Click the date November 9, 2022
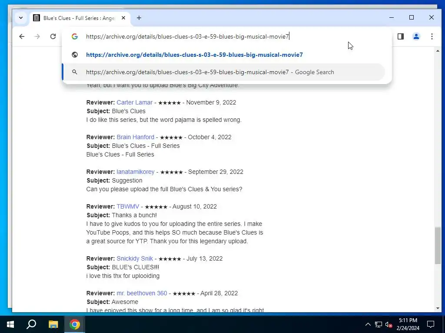The width and height of the screenshot is (445, 333). 211,102
